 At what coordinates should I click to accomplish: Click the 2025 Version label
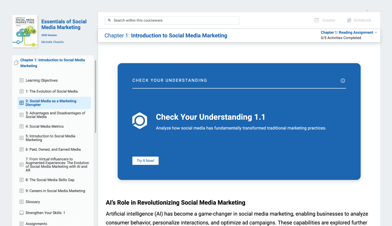point(49,35)
